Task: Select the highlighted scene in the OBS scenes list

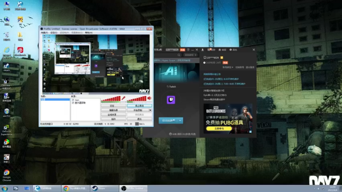Action: click(55, 99)
